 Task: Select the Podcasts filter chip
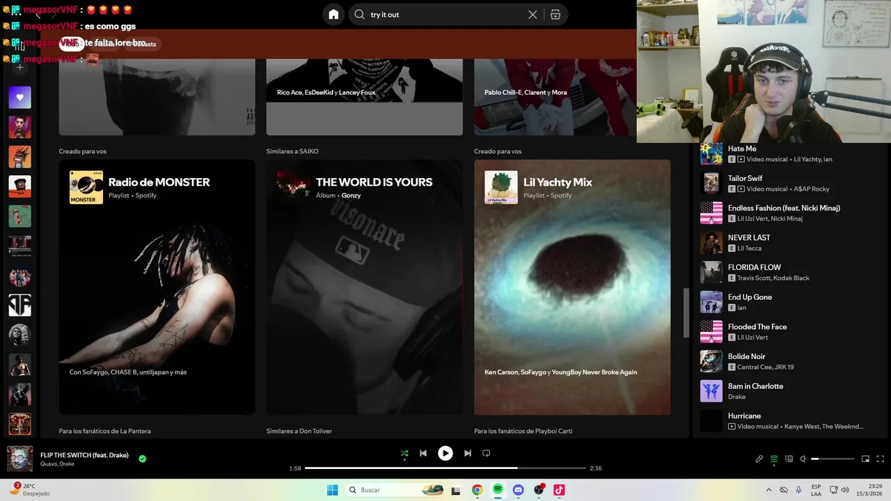144,44
